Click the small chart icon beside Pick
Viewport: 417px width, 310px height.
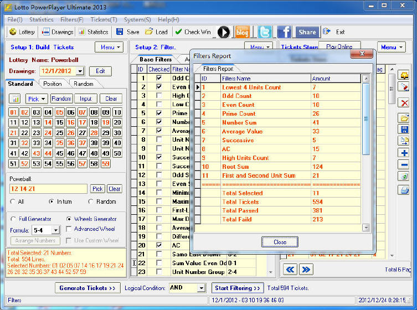click(15, 99)
